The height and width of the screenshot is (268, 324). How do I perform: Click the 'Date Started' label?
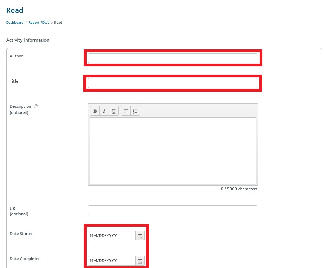click(x=21, y=234)
